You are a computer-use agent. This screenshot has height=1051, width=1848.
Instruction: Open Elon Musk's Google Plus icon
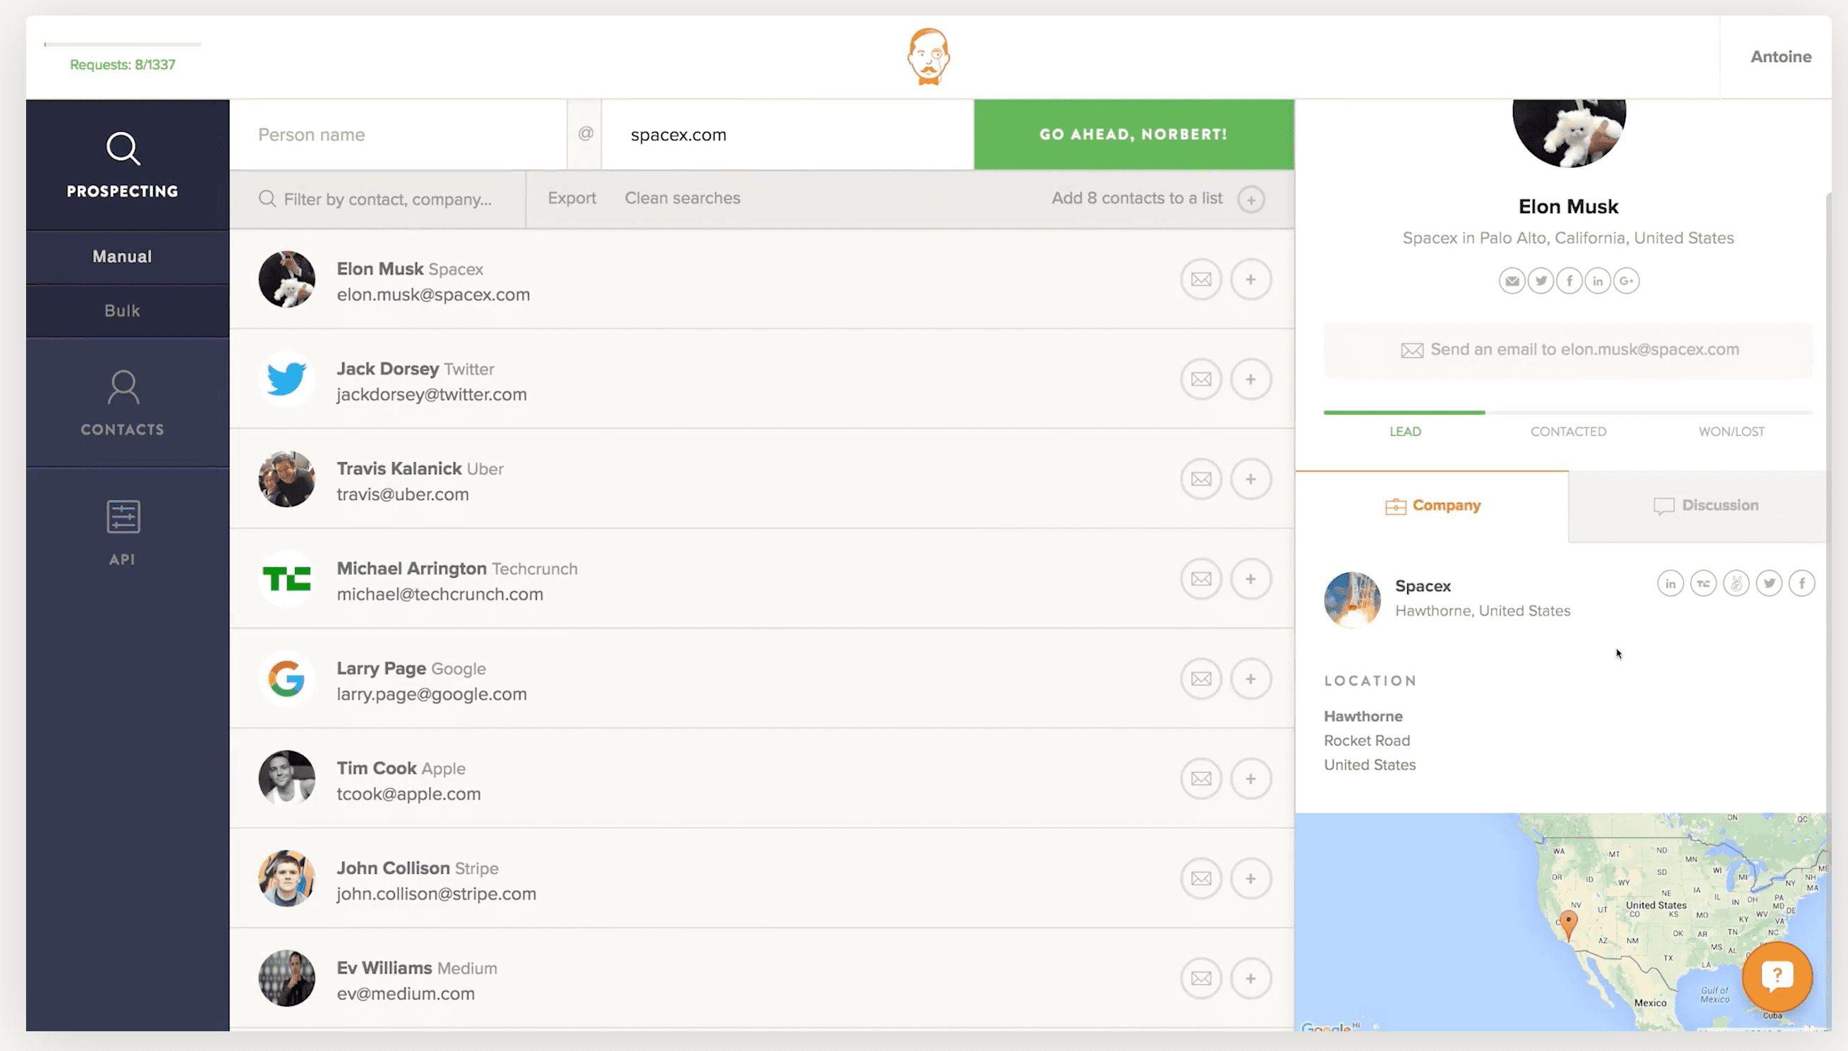click(x=1627, y=281)
